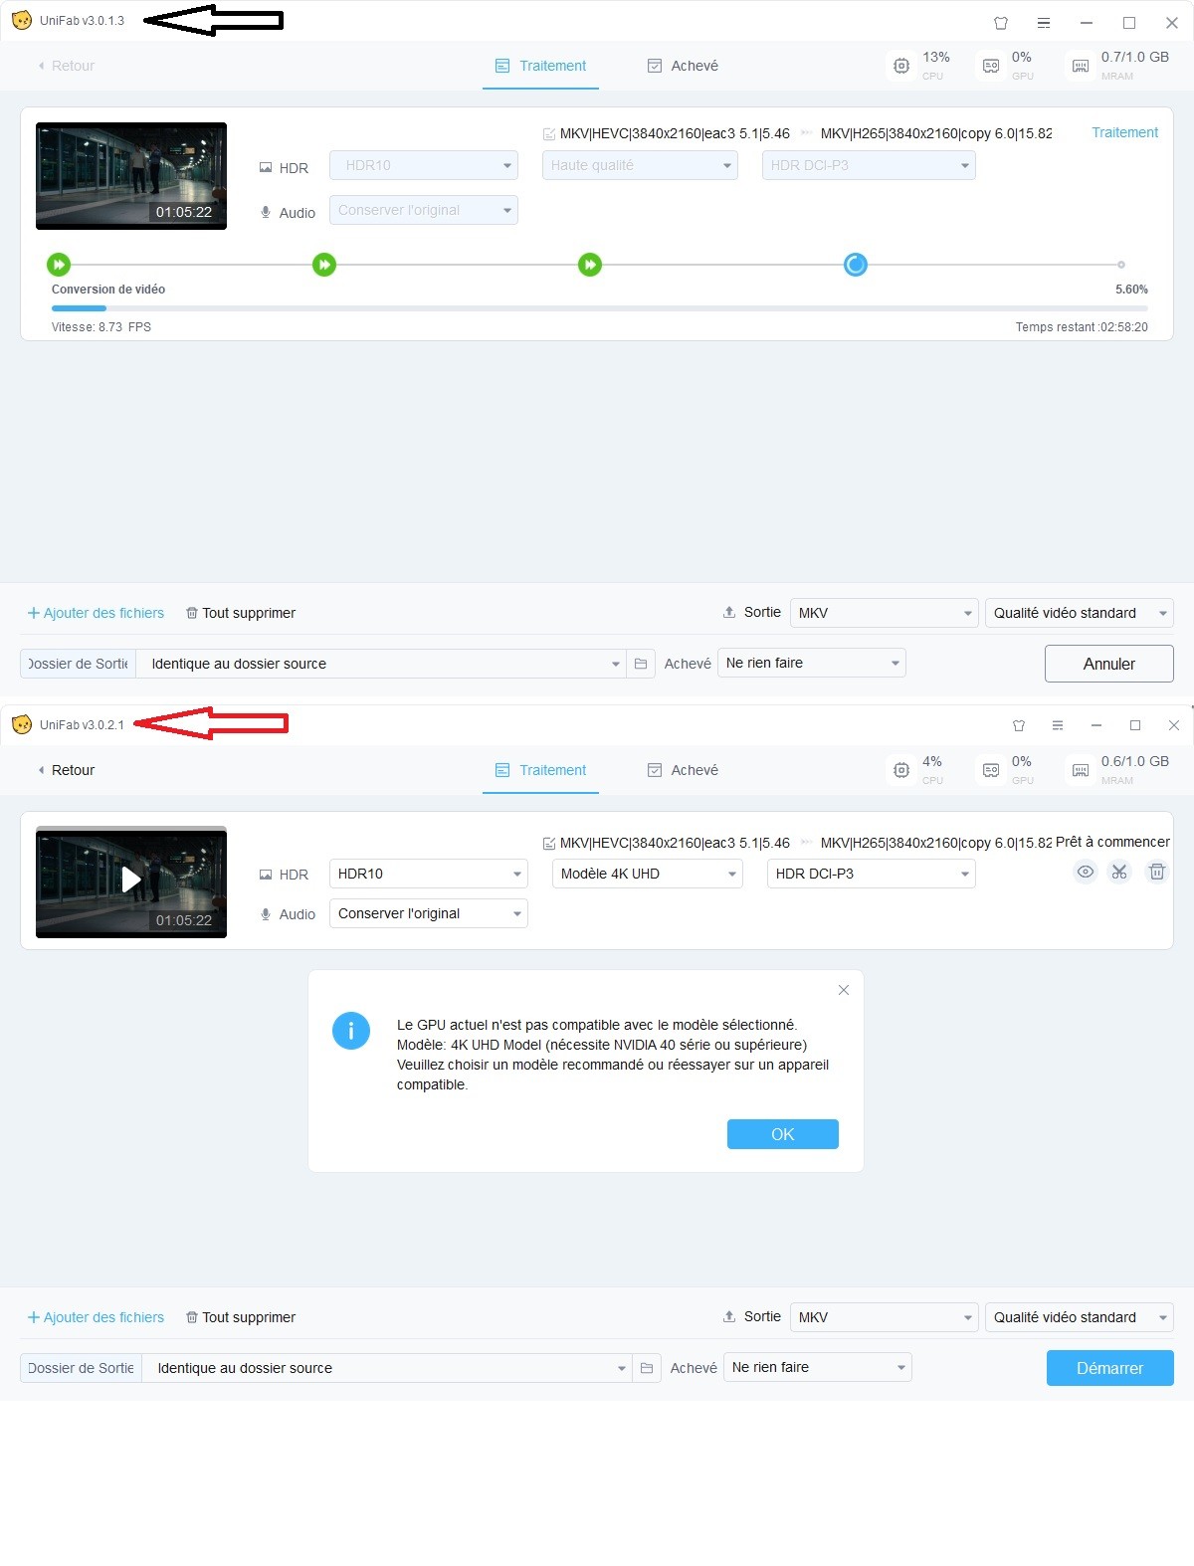Click first completed green step marker

click(x=59, y=265)
